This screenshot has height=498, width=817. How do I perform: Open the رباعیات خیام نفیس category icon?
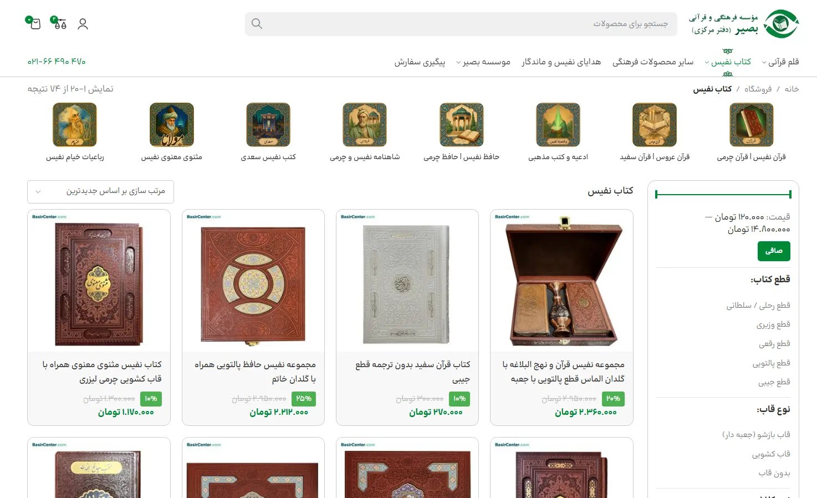pos(75,125)
